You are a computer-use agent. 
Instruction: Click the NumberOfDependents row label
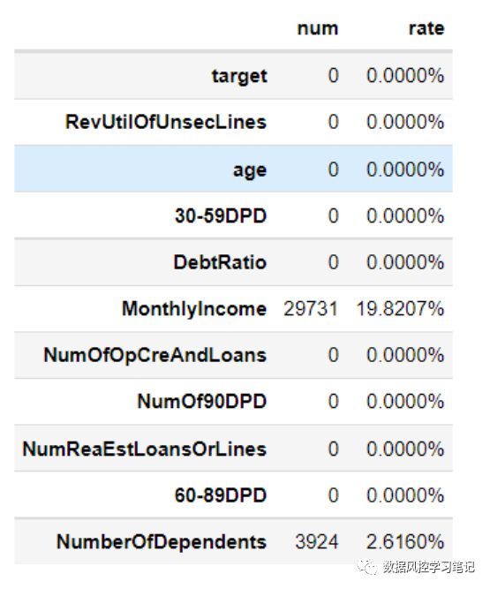[162, 541]
